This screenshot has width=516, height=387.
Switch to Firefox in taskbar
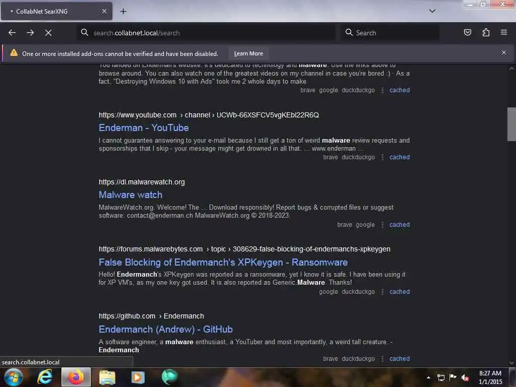(76, 377)
